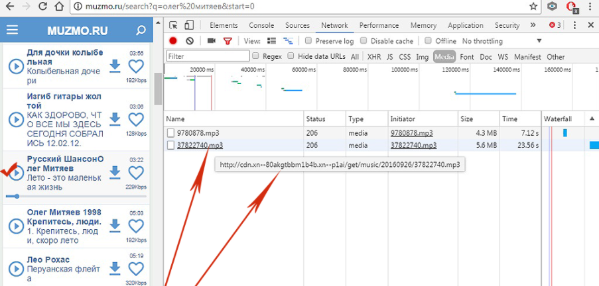599x286 pixels.
Task: Click the 9780878.mp3 initiator link
Action: point(411,132)
